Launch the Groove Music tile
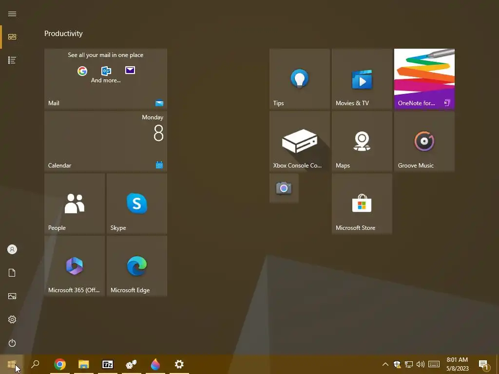The width and height of the screenshot is (499, 374). pos(424,141)
